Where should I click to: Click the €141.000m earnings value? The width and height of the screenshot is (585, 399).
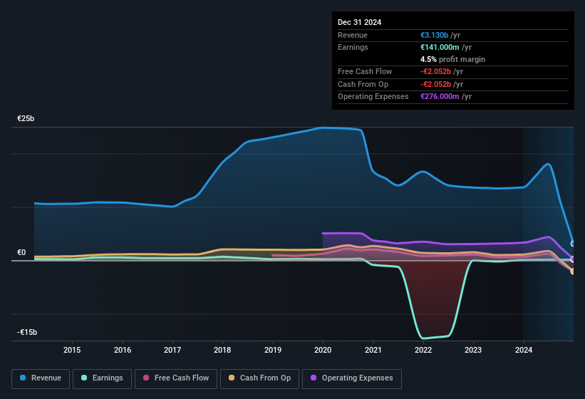[440, 47]
